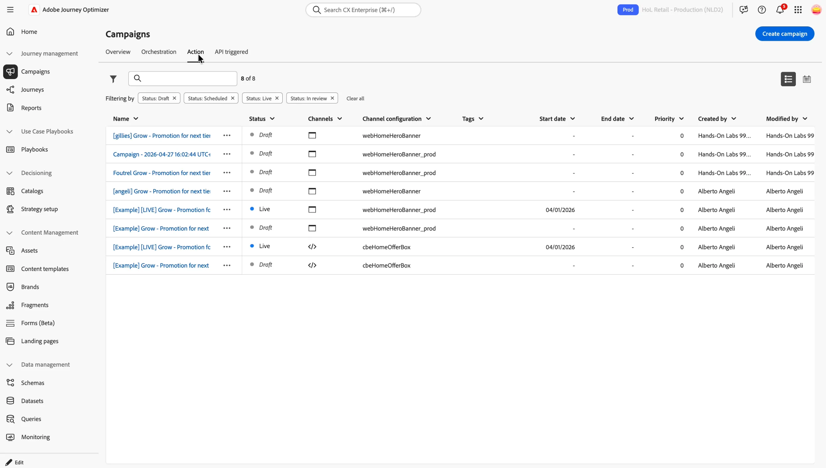826x468 pixels.
Task: Open Reports in the sidebar
Action: (x=31, y=108)
